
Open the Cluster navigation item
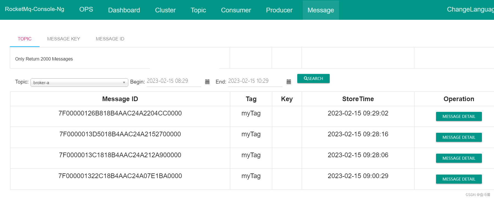tap(165, 10)
